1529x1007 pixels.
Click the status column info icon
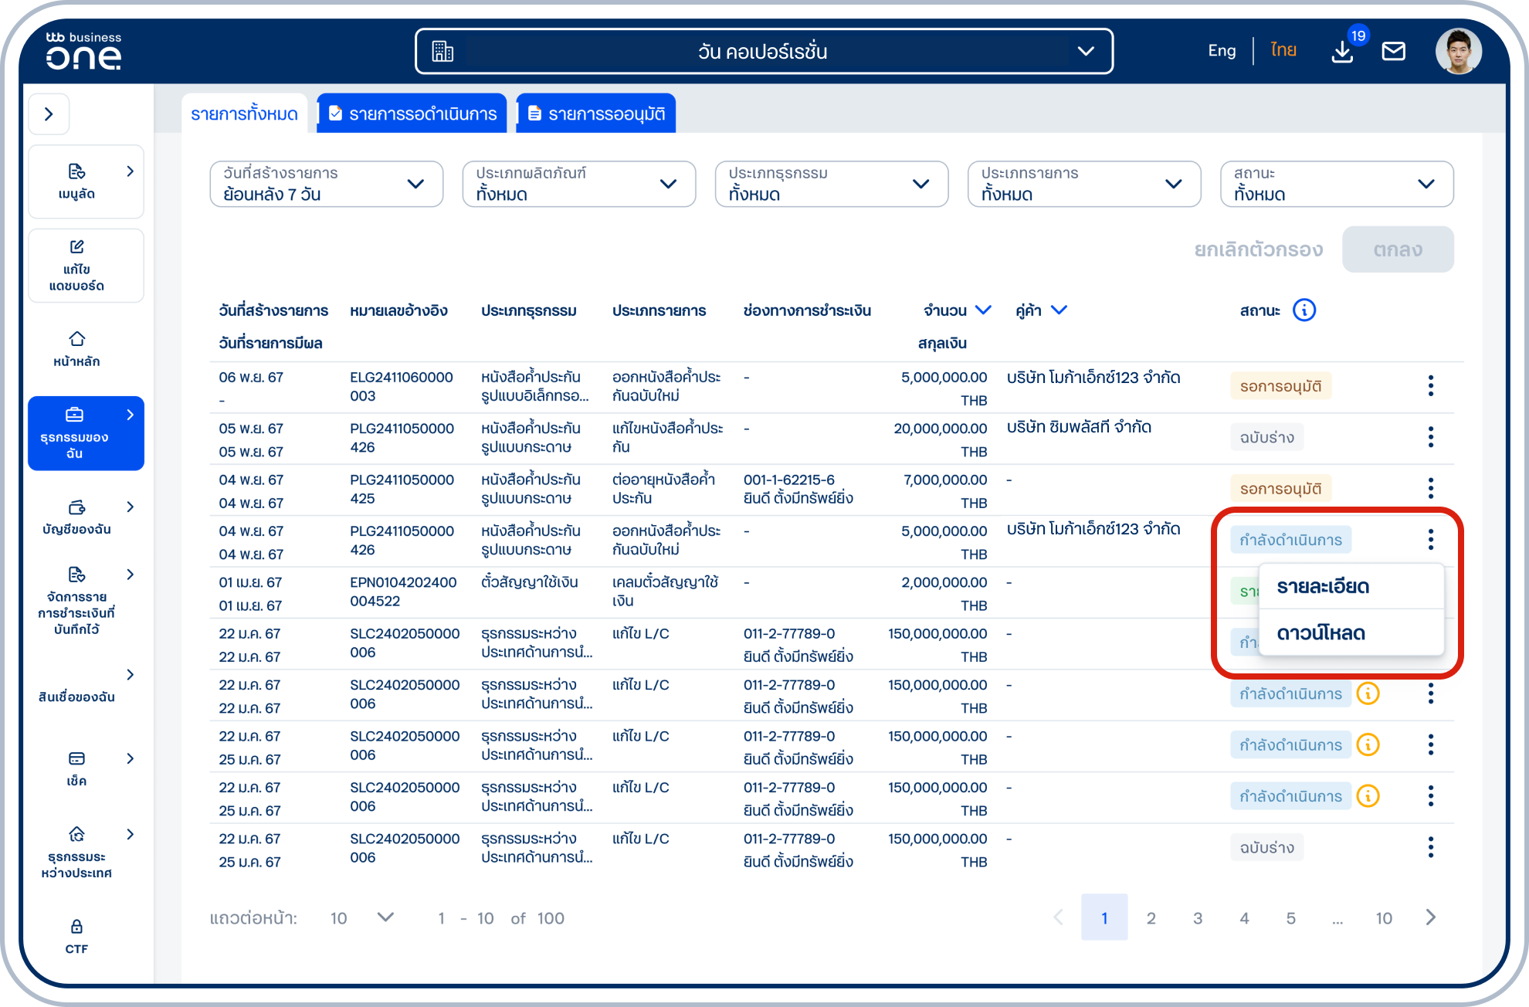1304,310
